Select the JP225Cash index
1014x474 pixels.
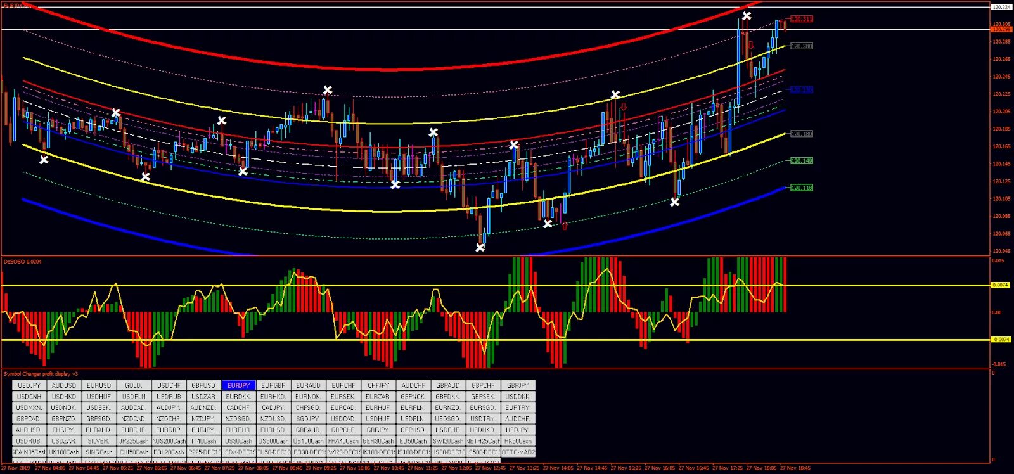click(x=134, y=441)
